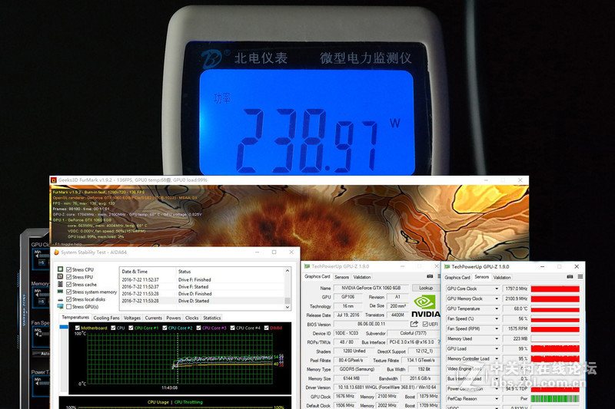
Task: Click the AIDA64 log scrollbar thumb
Action: [288, 301]
